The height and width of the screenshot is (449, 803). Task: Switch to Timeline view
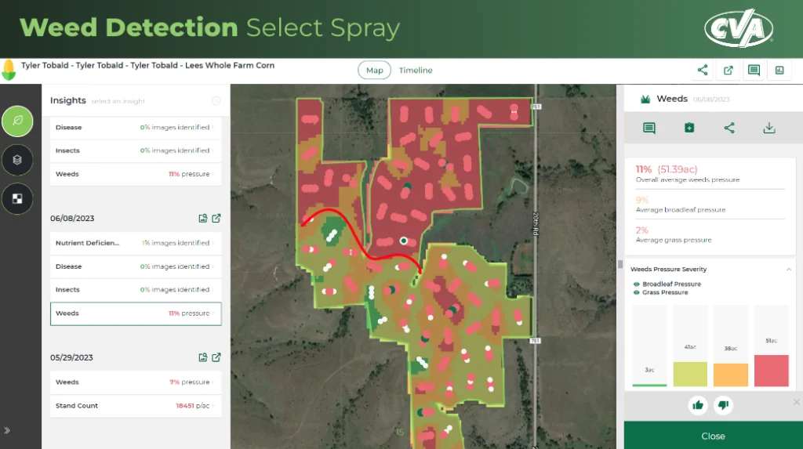416,71
